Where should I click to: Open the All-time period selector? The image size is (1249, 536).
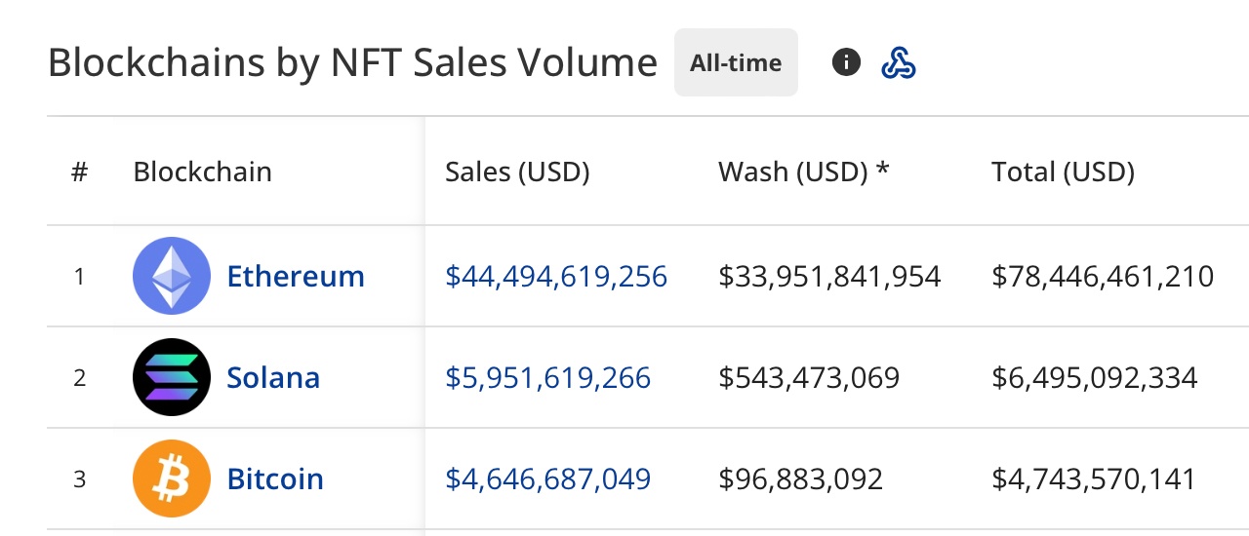[736, 62]
